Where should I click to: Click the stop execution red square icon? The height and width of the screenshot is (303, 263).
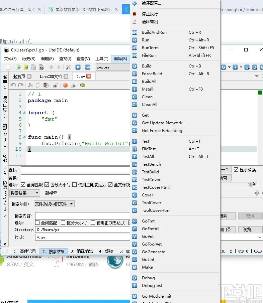(134, 14)
